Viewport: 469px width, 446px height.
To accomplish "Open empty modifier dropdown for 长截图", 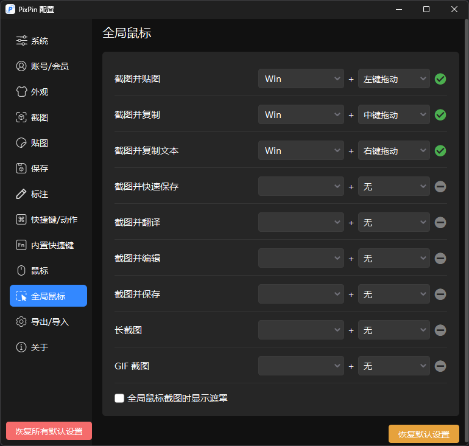I will tap(301, 330).
